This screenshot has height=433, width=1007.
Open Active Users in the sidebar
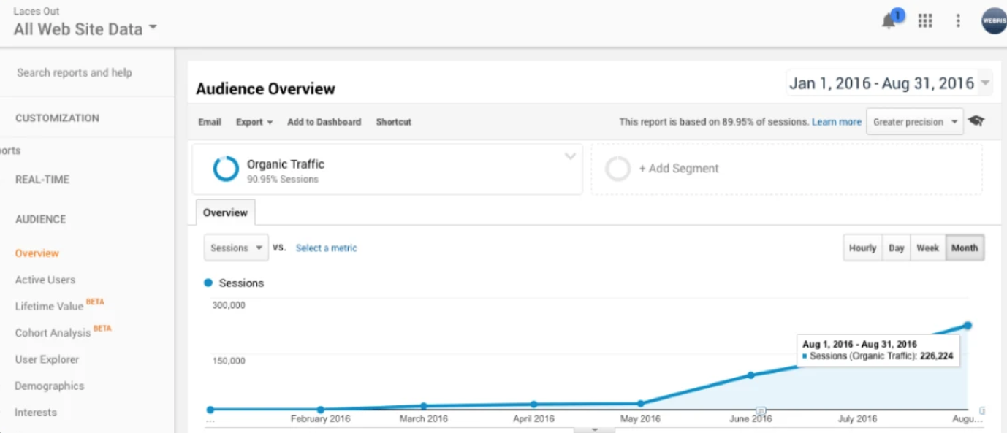point(45,280)
